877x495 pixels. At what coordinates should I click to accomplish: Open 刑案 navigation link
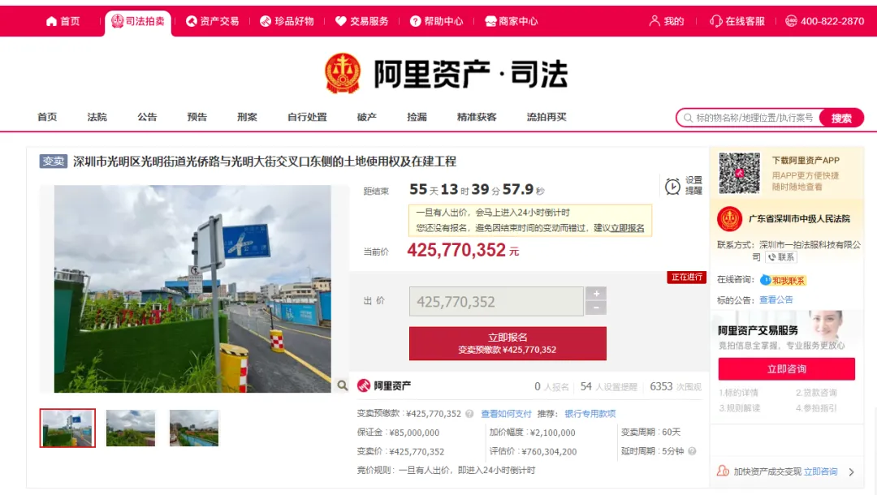(x=247, y=117)
